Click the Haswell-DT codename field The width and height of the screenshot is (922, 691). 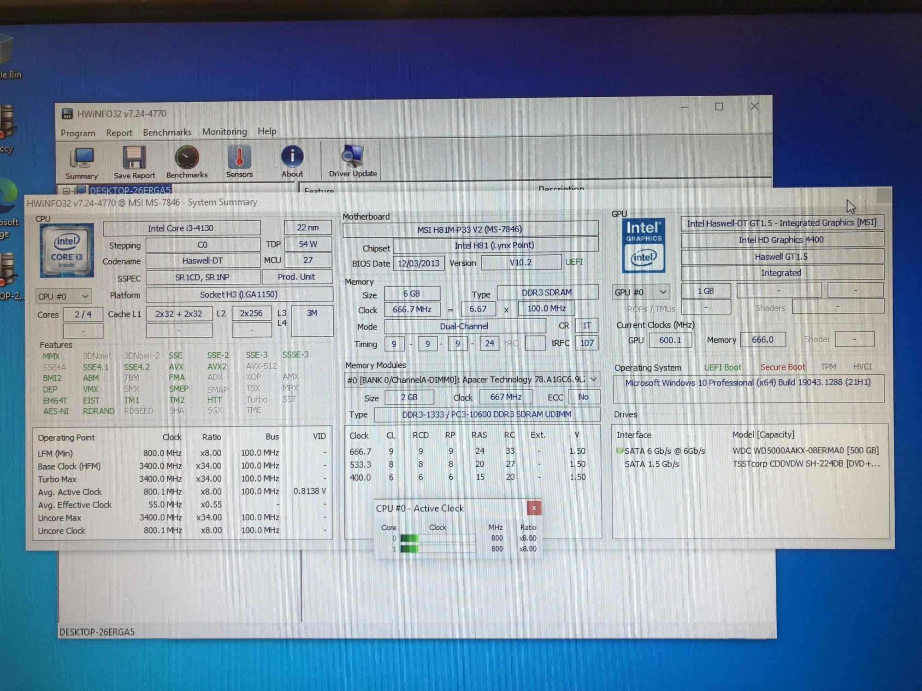203,261
